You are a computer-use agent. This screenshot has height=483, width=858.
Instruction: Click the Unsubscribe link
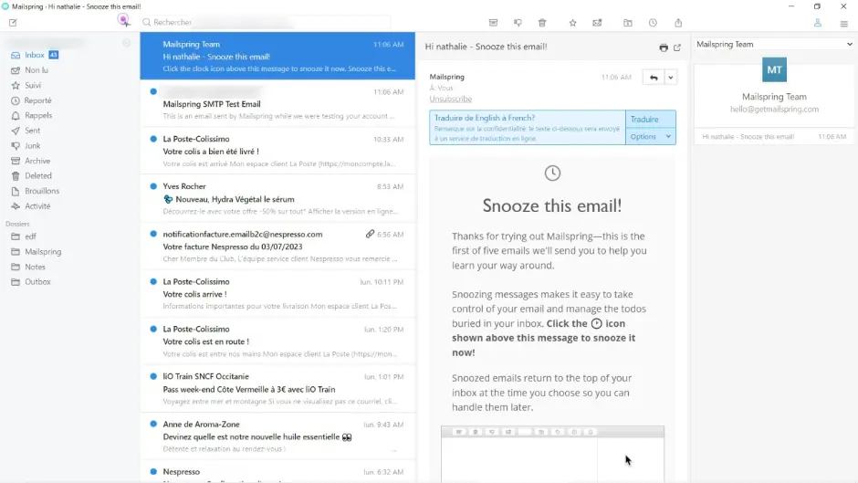point(450,99)
